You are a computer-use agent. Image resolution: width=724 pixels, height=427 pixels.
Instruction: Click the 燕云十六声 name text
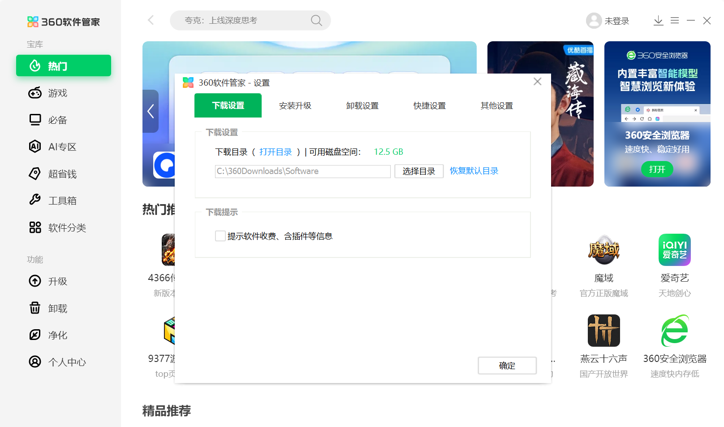click(604, 359)
